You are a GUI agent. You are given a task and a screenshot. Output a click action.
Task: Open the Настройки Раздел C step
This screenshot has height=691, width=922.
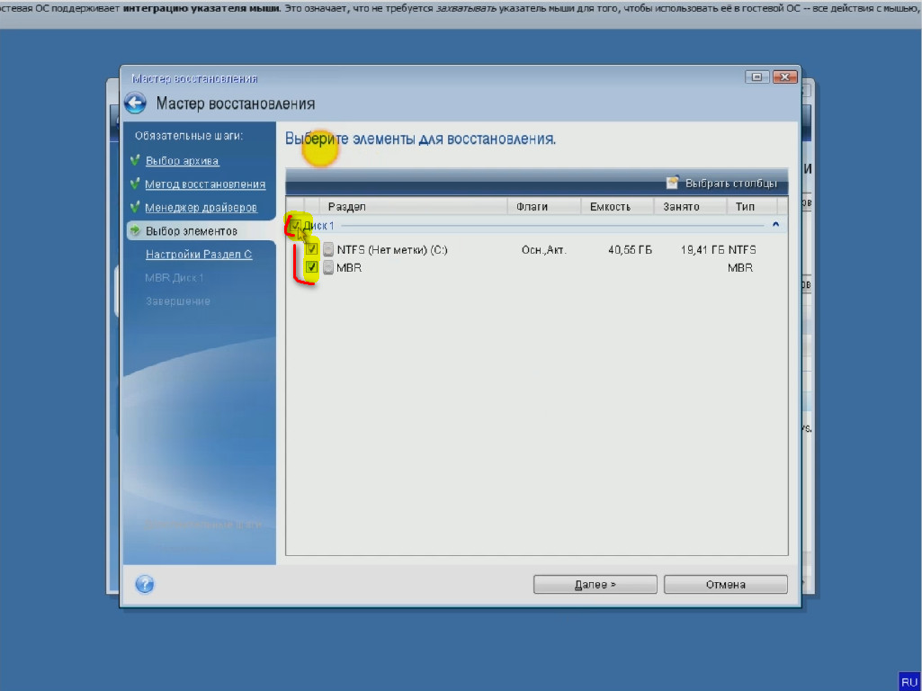(x=199, y=255)
